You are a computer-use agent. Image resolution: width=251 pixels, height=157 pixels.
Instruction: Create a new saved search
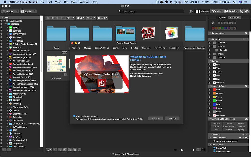226,141
